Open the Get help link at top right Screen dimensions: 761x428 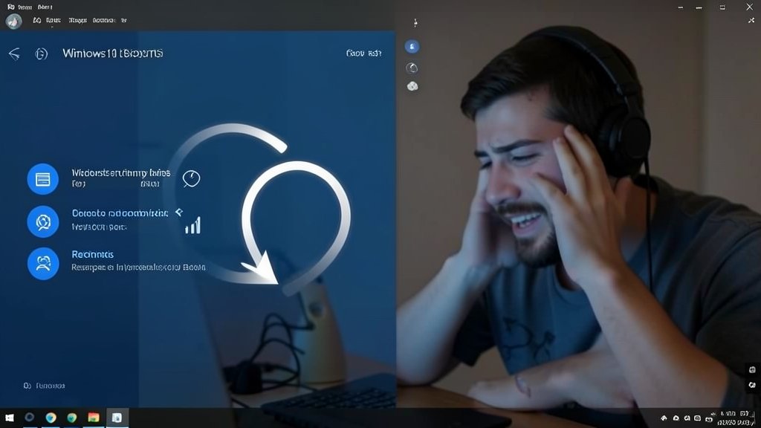click(x=363, y=53)
